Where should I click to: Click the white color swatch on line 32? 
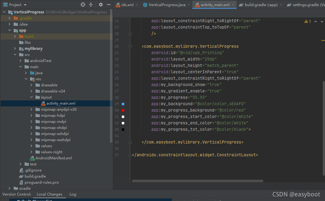(123, 123)
